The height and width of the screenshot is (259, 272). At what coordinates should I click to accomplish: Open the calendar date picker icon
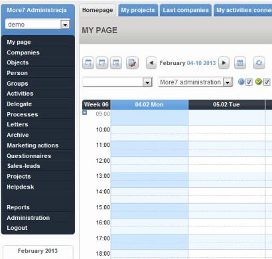[240, 63]
